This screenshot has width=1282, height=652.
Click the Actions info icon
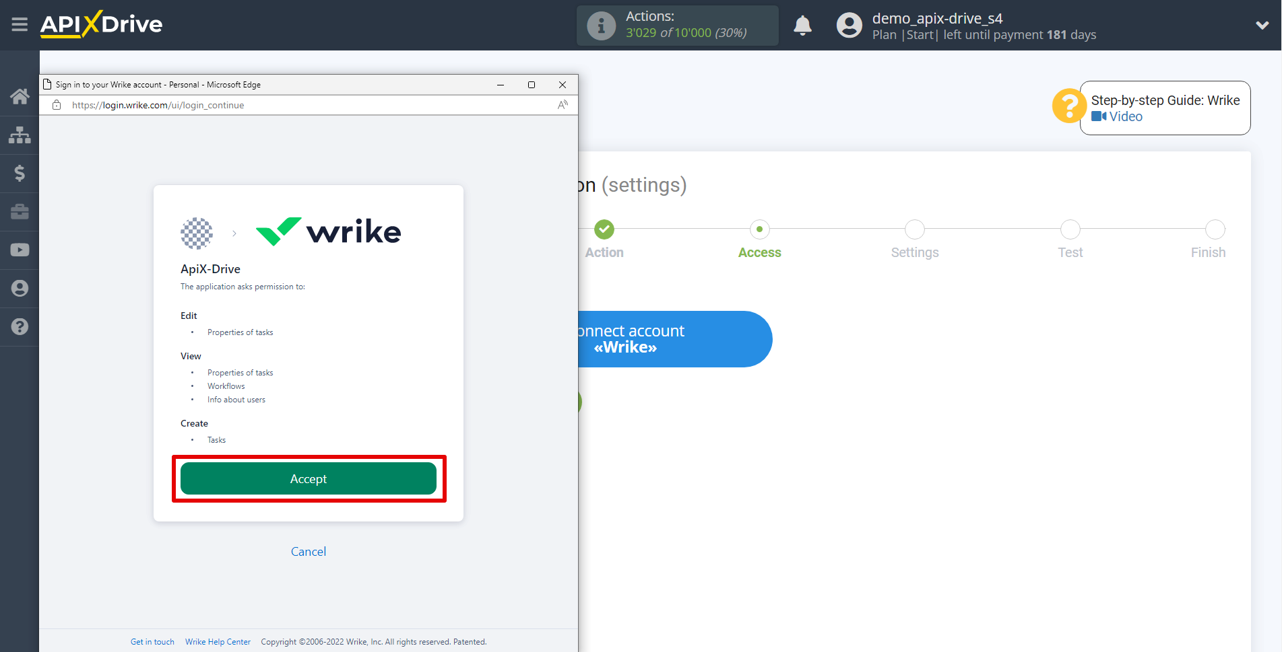coord(601,26)
